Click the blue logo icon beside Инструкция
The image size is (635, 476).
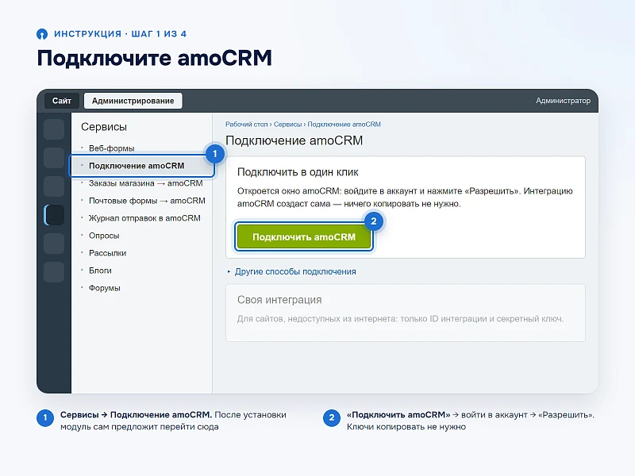(42, 34)
